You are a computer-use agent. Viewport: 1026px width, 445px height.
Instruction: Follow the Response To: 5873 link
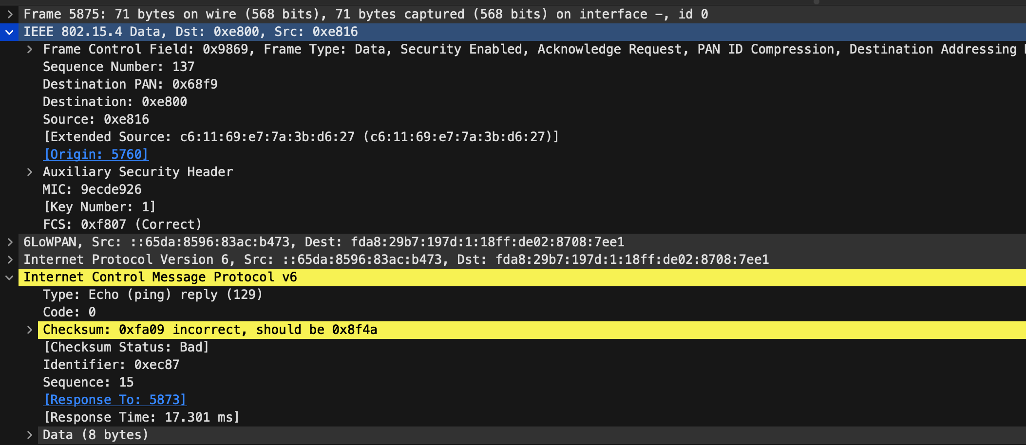point(115,399)
